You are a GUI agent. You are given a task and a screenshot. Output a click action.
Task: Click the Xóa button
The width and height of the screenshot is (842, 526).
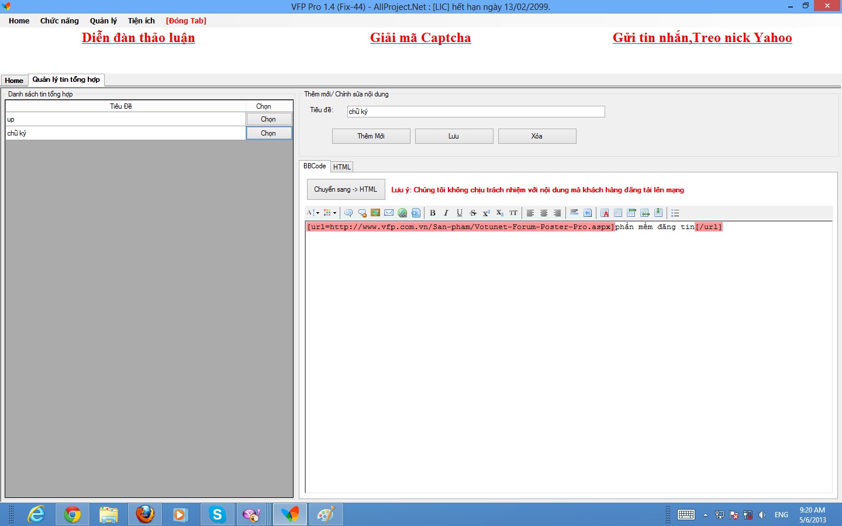pyautogui.click(x=537, y=136)
